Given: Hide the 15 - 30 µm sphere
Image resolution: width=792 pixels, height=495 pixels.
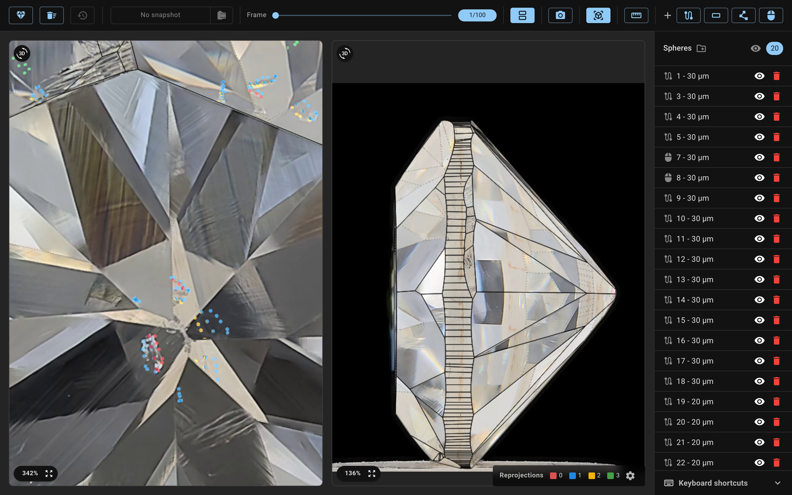Looking at the screenshot, I should coord(759,320).
